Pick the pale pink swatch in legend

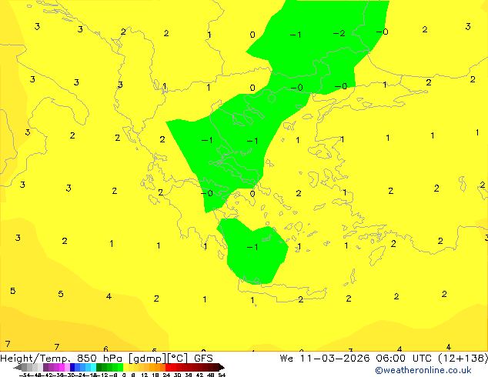(67, 367)
